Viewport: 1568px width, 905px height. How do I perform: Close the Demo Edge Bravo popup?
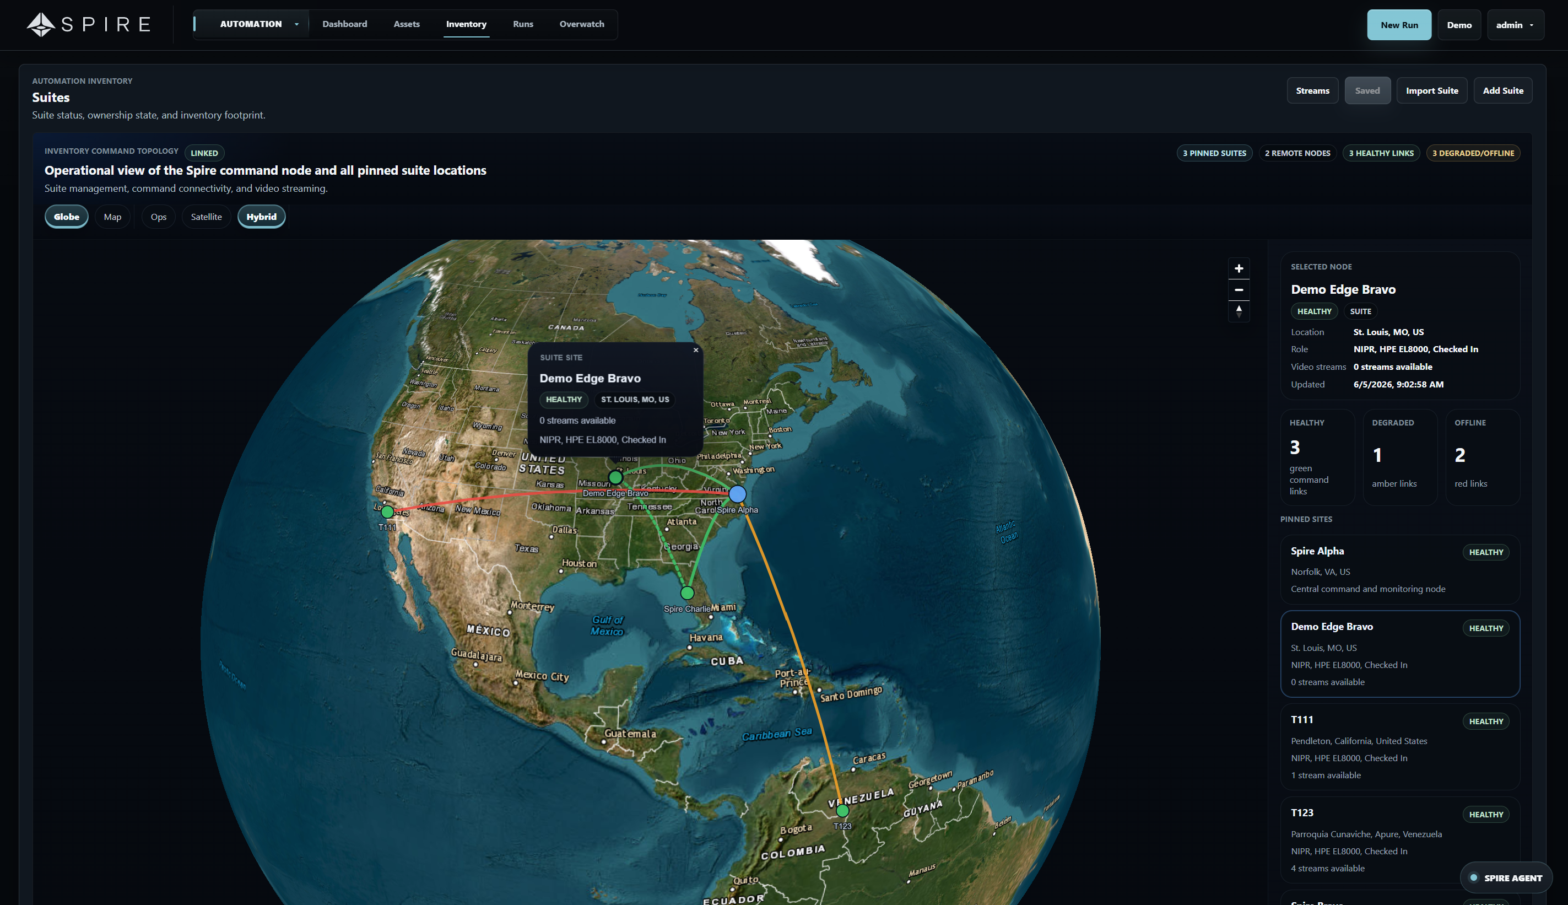(x=695, y=350)
